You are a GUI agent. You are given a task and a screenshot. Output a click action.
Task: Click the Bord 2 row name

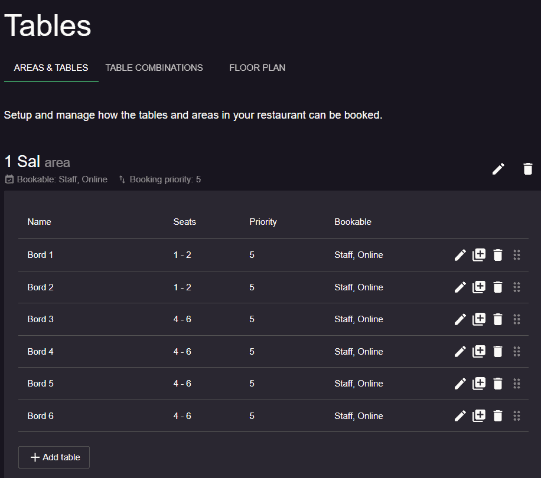pos(40,287)
